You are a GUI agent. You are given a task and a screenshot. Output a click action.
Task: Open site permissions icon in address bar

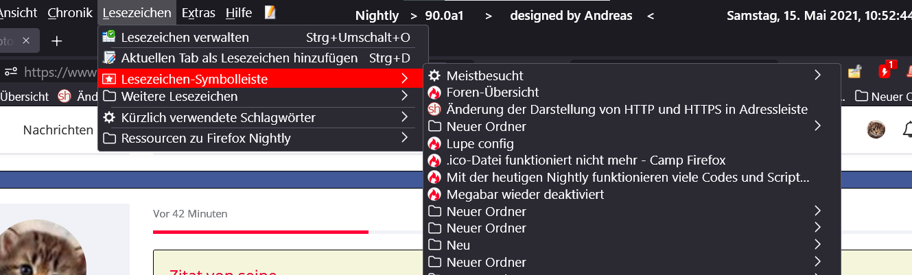point(11,71)
